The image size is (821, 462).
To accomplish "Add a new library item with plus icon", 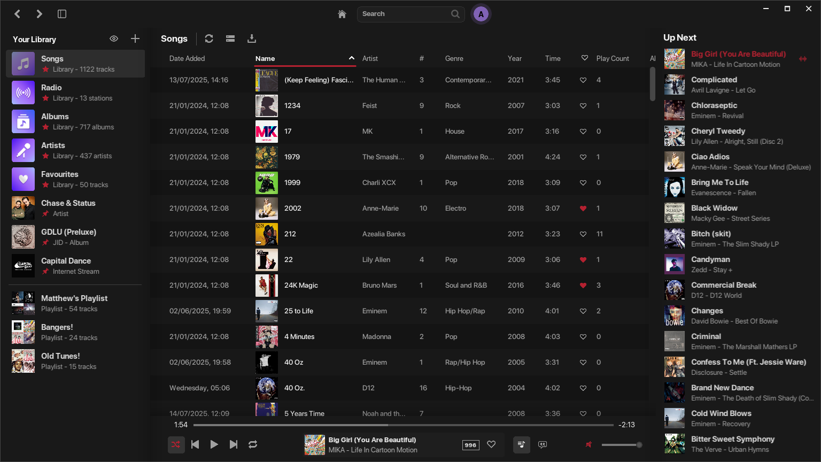I will tap(135, 38).
